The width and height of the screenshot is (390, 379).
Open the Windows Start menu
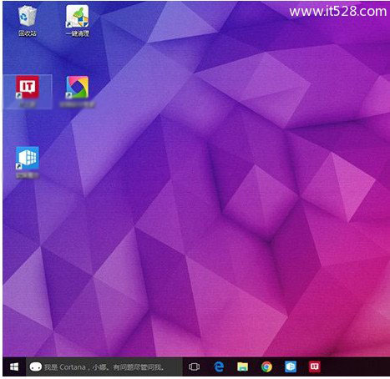pos(14,366)
